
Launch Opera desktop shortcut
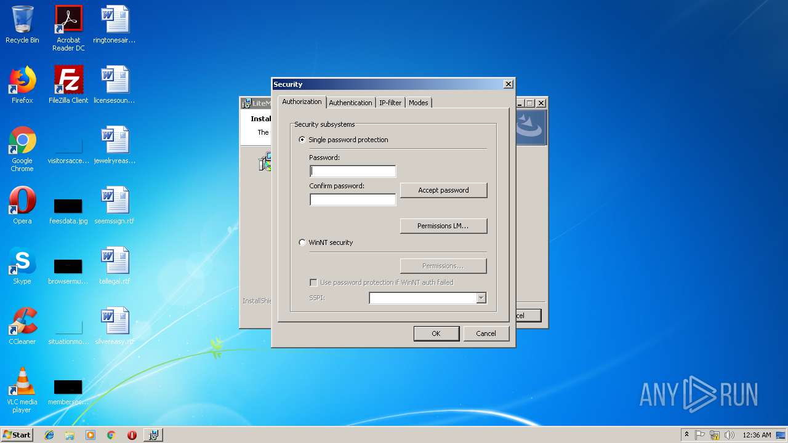[22, 206]
